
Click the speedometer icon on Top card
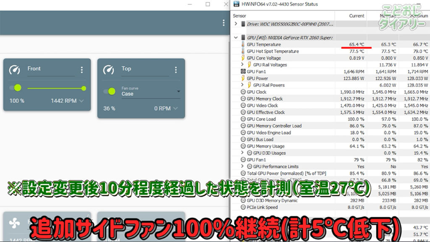109,70
